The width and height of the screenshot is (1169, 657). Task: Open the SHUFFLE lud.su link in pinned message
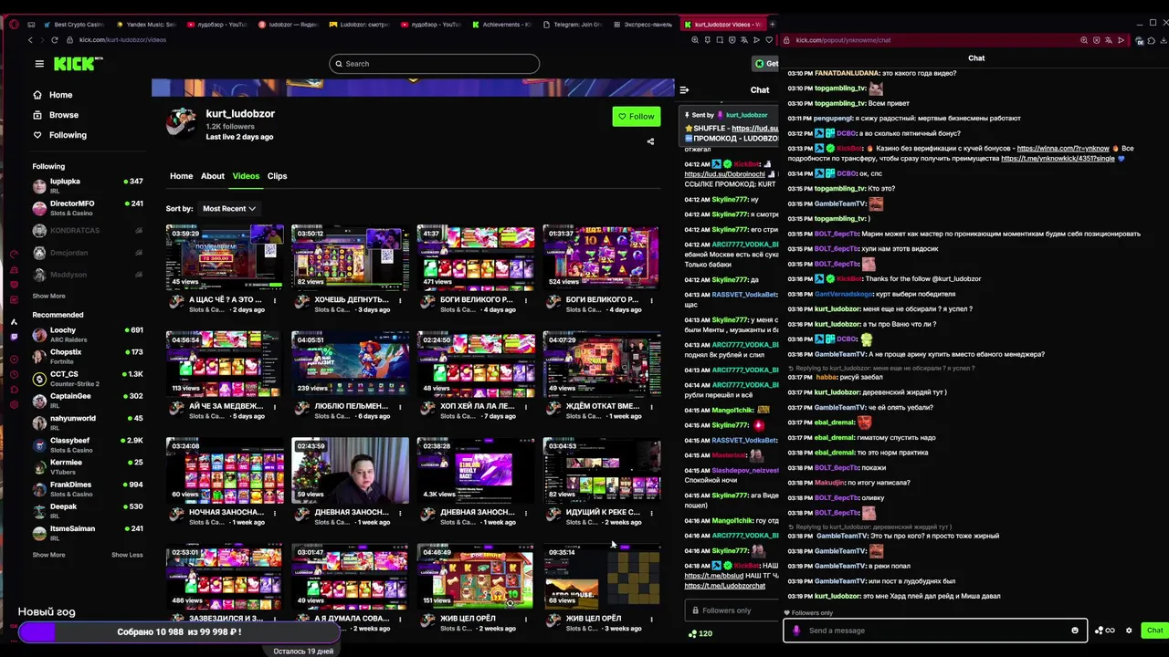point(755,128)
